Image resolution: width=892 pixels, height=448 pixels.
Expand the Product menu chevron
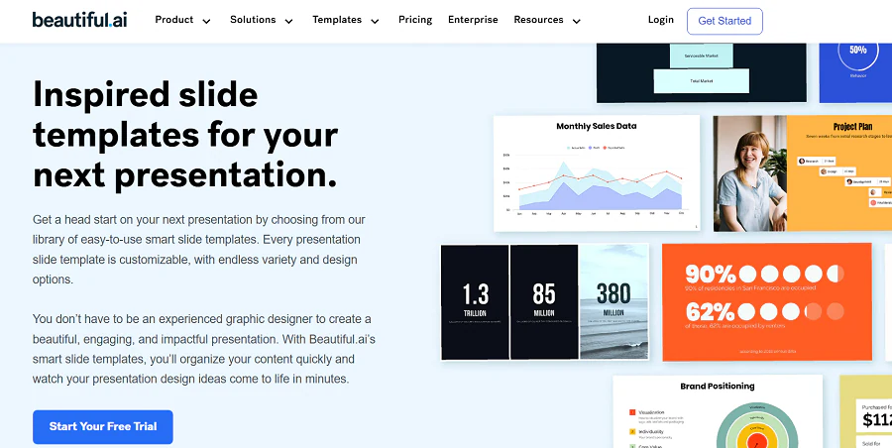(x=206, y=21)
